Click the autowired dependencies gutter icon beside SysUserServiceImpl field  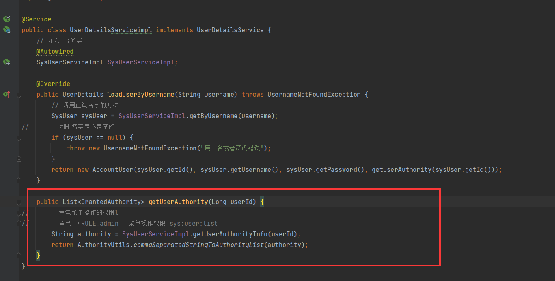[x=7, y=62]
